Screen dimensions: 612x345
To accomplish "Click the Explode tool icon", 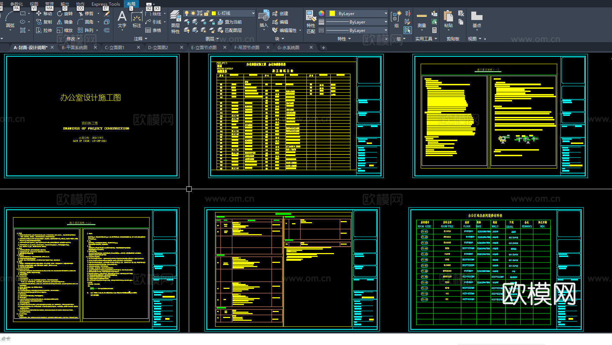I will 107,22.
